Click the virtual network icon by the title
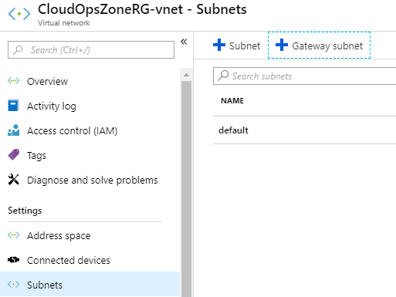The width and height of the screenshot is (396, 297). [x=19, y=14]
